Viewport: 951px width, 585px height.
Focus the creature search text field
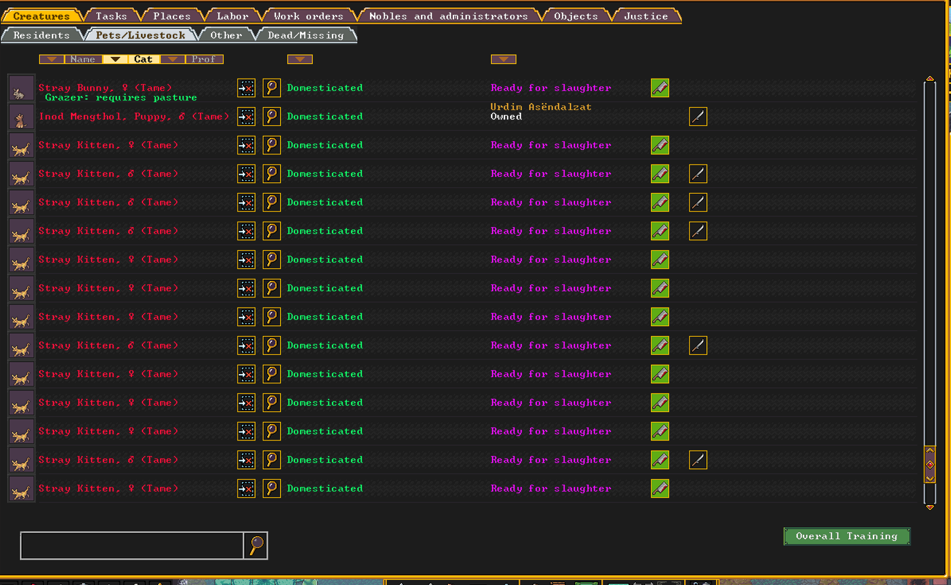pos(132,545)
